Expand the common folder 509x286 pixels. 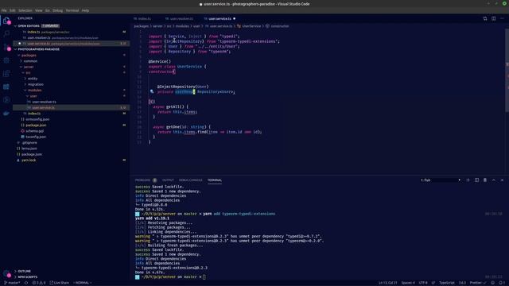(30, 61)
